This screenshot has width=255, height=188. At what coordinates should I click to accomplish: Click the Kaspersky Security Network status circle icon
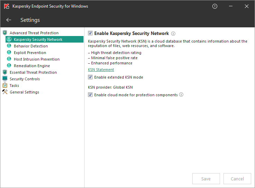pos(9,39)
